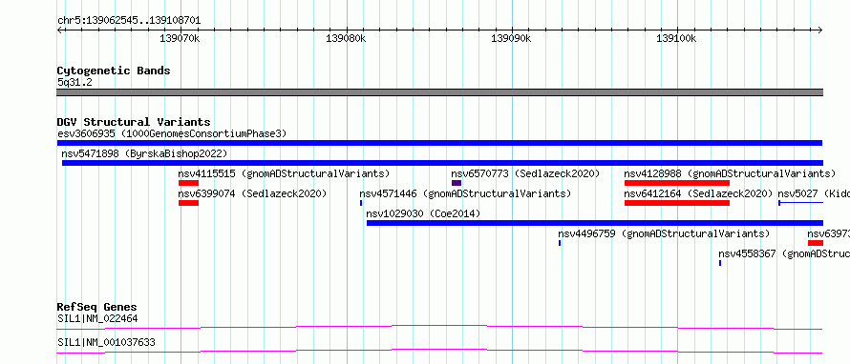The height and width of the screenshot is (364, 850).
Task: Click the Cytogenetic Bands track title
Action: [114, 71]
